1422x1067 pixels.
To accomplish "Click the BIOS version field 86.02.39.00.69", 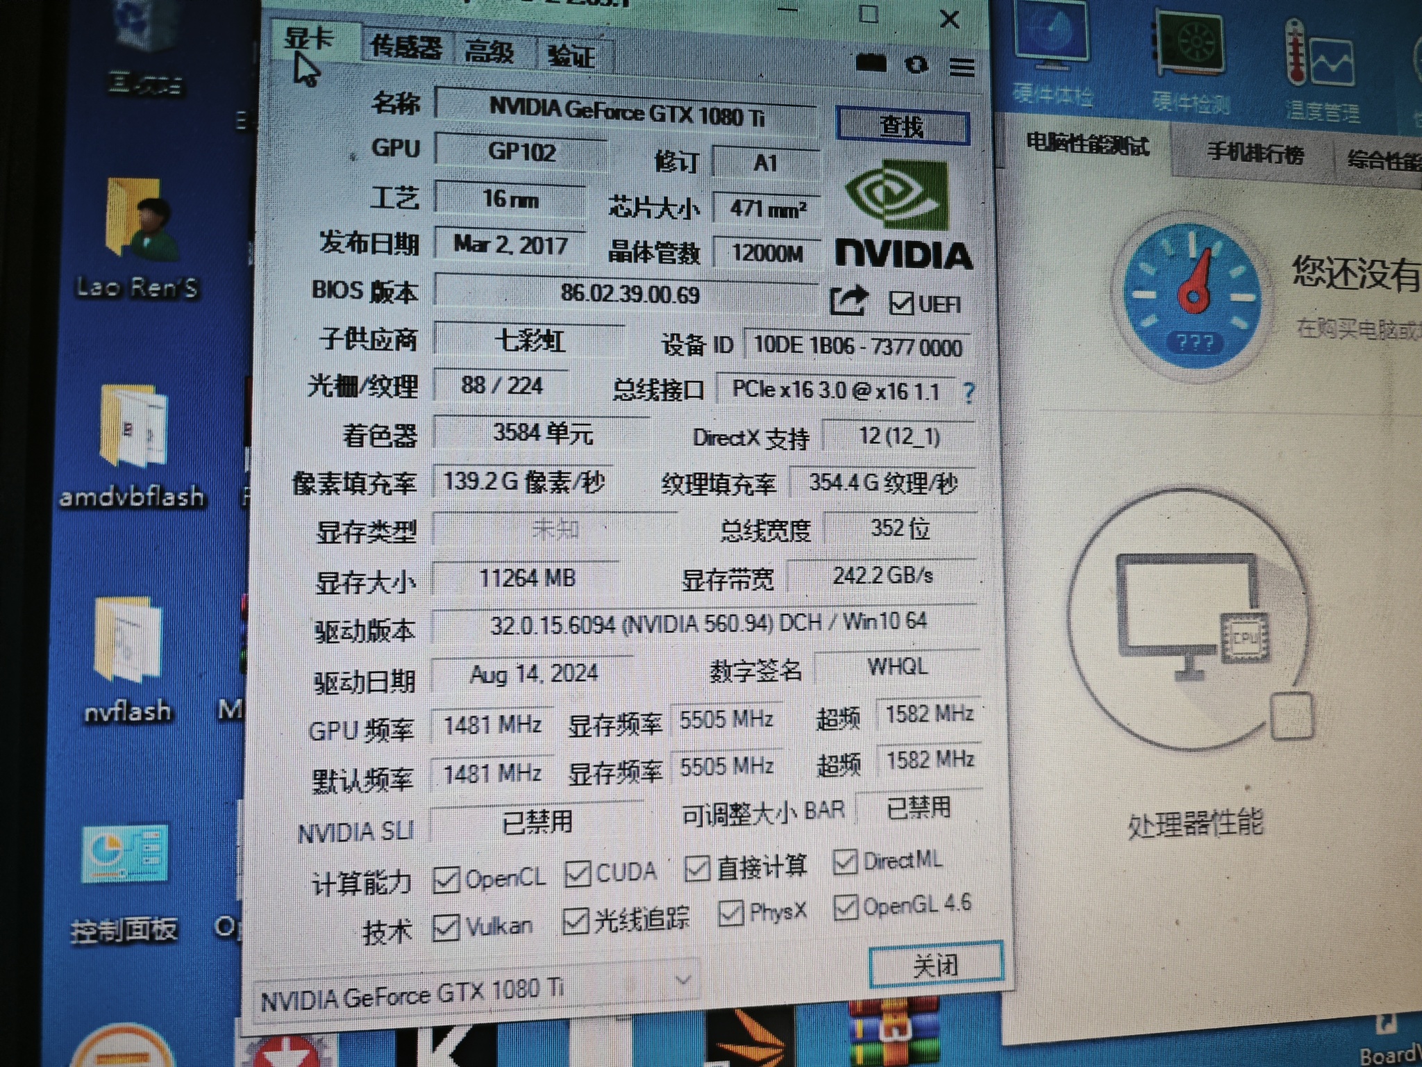I will click(628, 293).
